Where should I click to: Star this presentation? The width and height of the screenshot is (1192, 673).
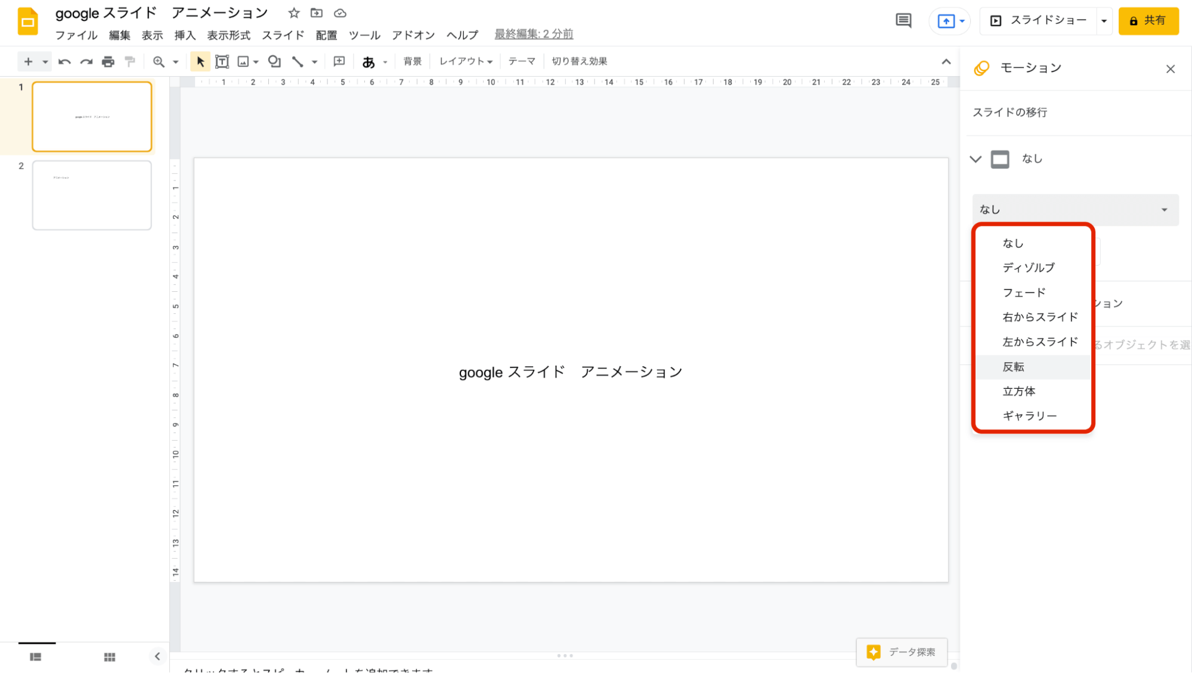(x=294, y=13)
